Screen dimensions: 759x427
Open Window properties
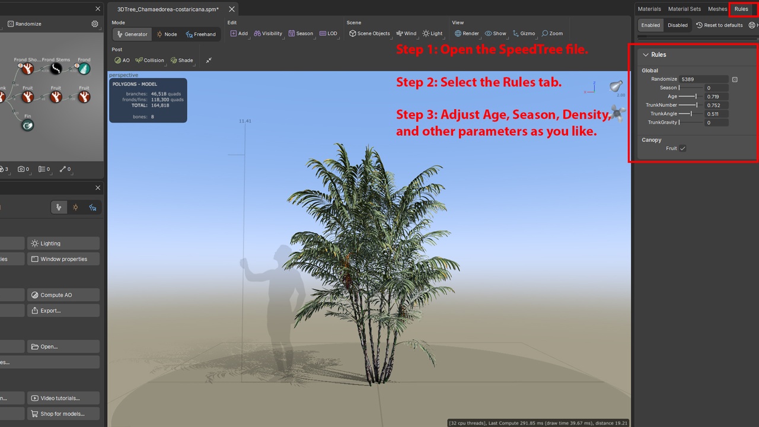[x=63, y=259]
